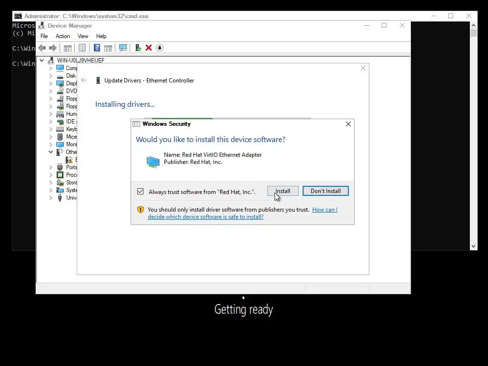Click the Back arrow in Device Manager toolbar

point(42,48)
